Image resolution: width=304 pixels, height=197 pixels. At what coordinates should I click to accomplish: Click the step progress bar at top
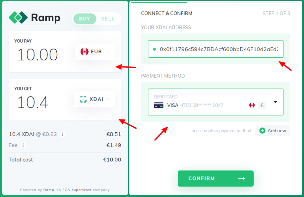tap(216, 3)
